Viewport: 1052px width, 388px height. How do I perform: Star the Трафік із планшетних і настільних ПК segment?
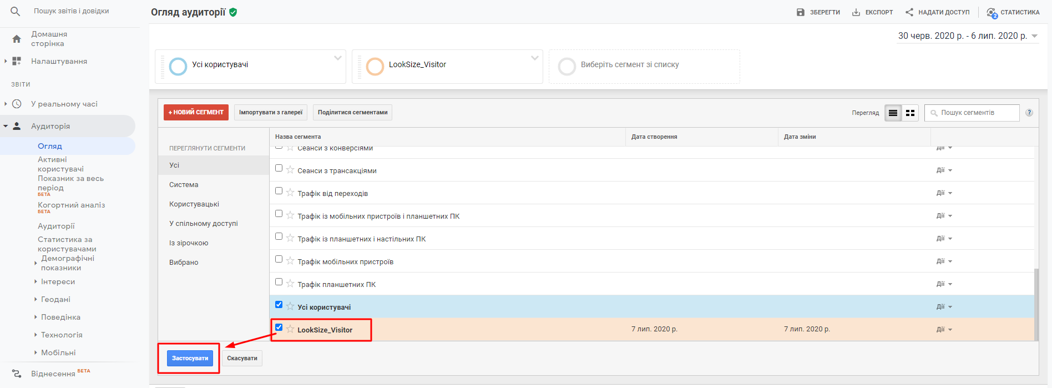click(290, 238)
